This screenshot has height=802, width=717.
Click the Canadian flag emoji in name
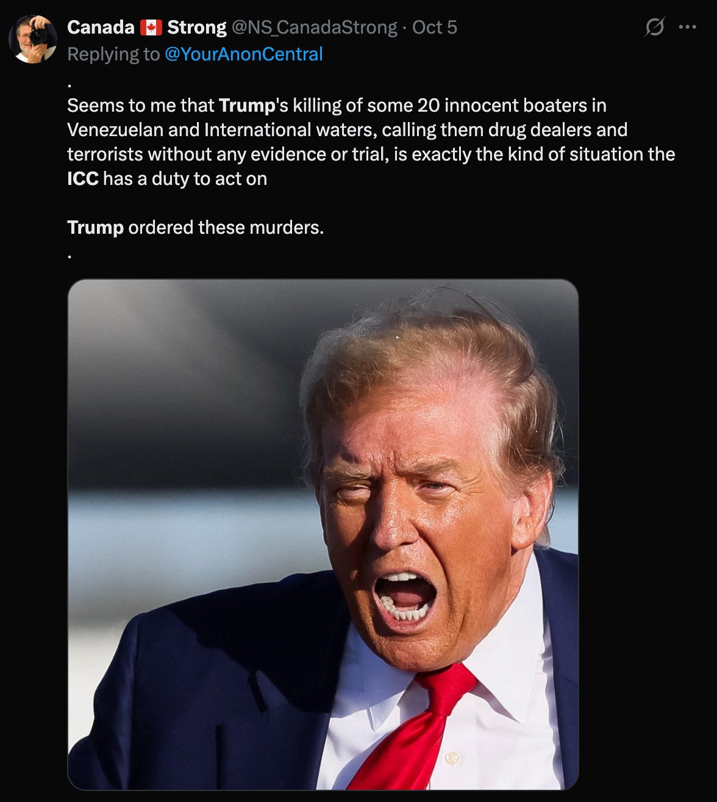pos(151,27)
